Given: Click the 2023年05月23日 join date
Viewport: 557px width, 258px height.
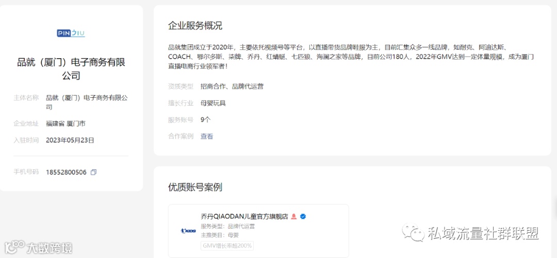Looking at the screenshot, I should (70, 140).
